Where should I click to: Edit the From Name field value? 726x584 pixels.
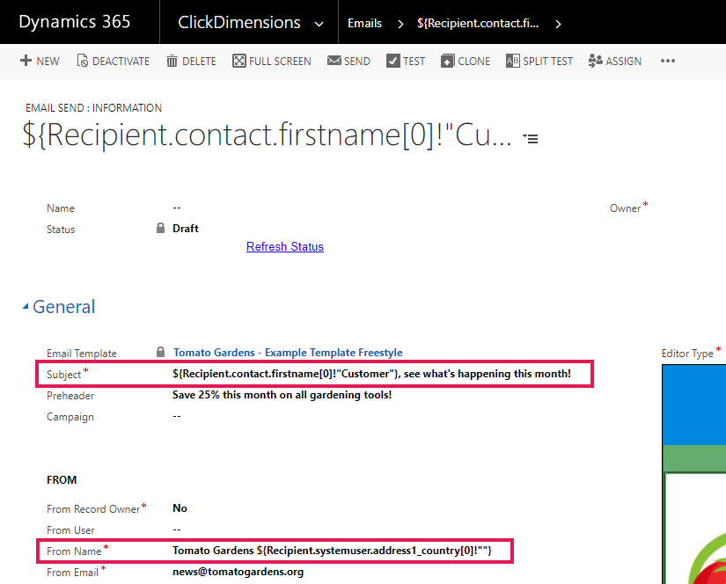pyautogui.click(x=332, y=551)
